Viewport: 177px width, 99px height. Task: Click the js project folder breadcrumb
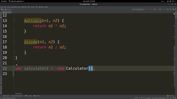pos(2,9)
